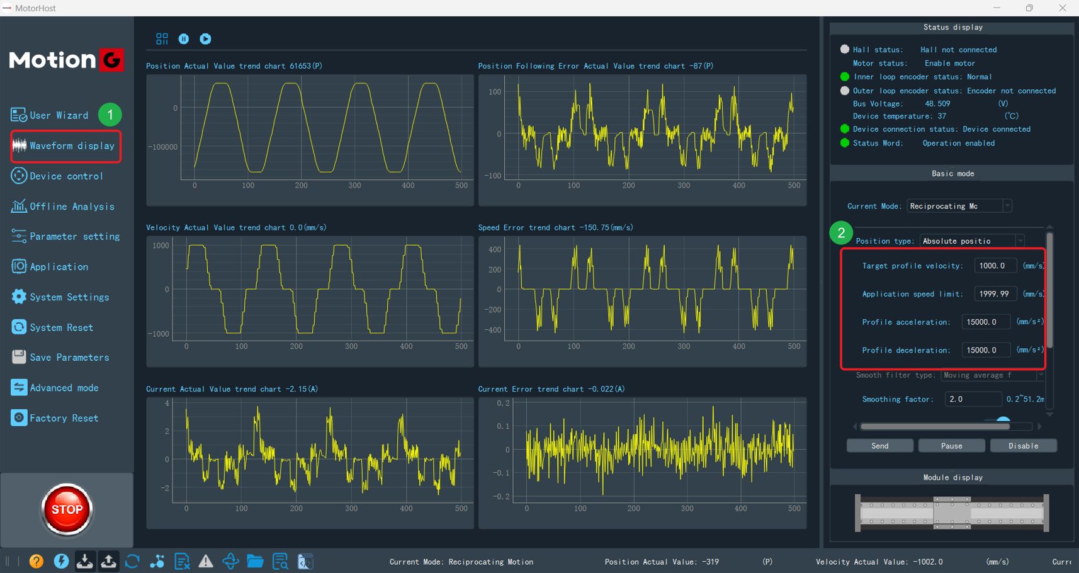The image size is (1079, 573).
Task: Open the Position type dropdown
Action: pyautogui.click(x=972, y=241)
